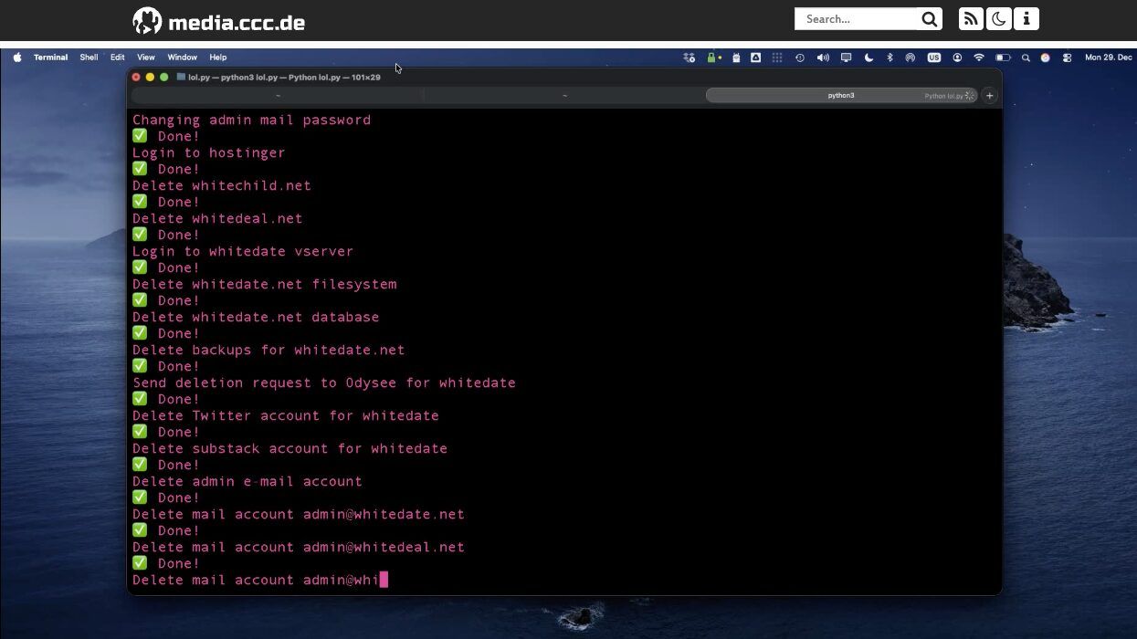This screenshot has width=1137, height=639.
Task: Toggle dark mode moon icon on website
Action: tap(998, 19)
